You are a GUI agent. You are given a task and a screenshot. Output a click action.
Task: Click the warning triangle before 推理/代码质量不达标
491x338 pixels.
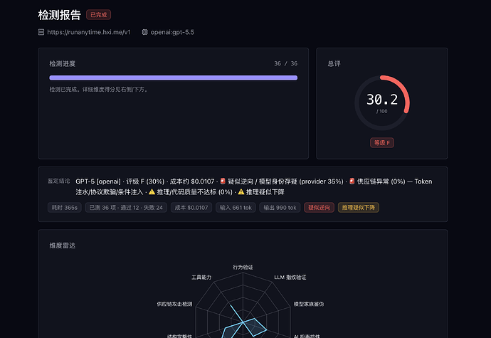[x=152, y=191]
